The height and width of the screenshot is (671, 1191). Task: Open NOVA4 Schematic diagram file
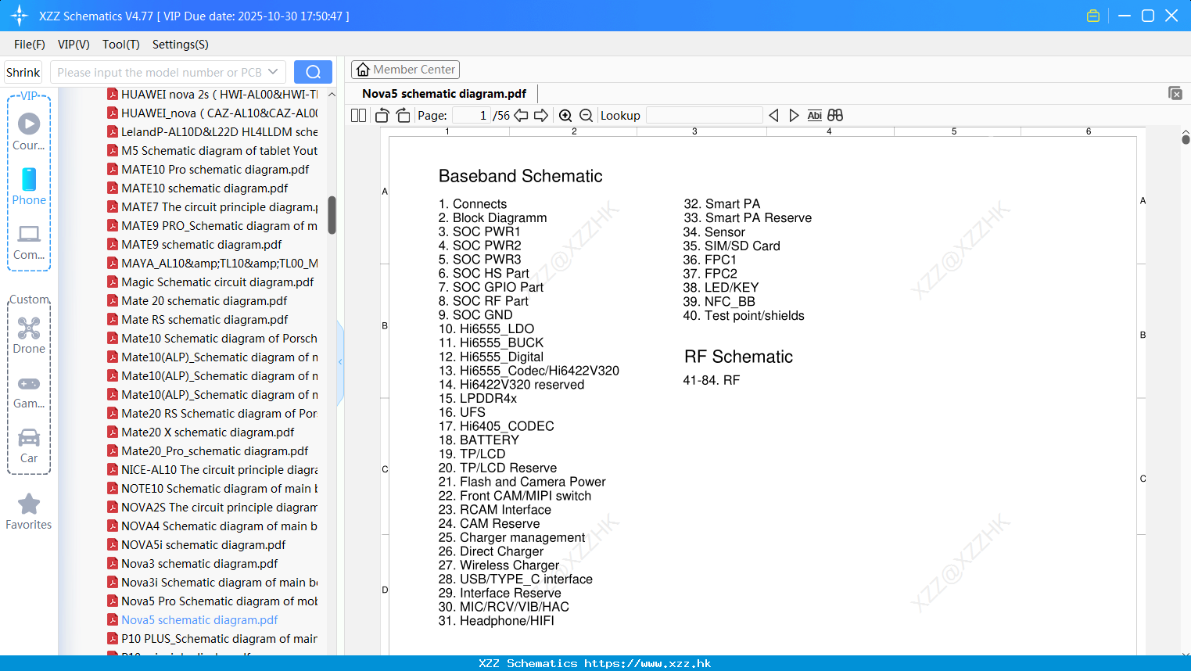[x=212, y=526]
